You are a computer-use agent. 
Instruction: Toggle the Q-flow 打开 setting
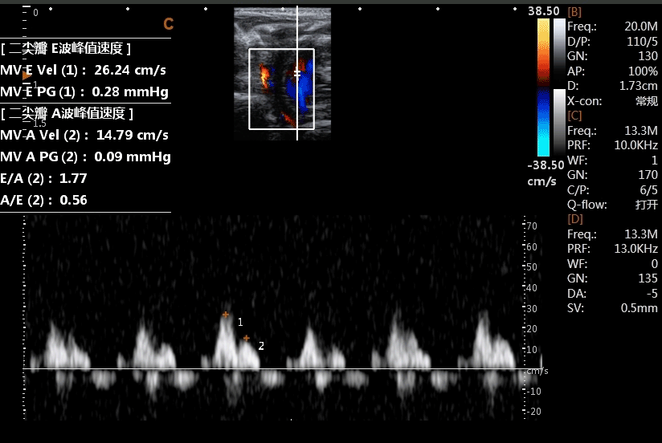[647, 205]
